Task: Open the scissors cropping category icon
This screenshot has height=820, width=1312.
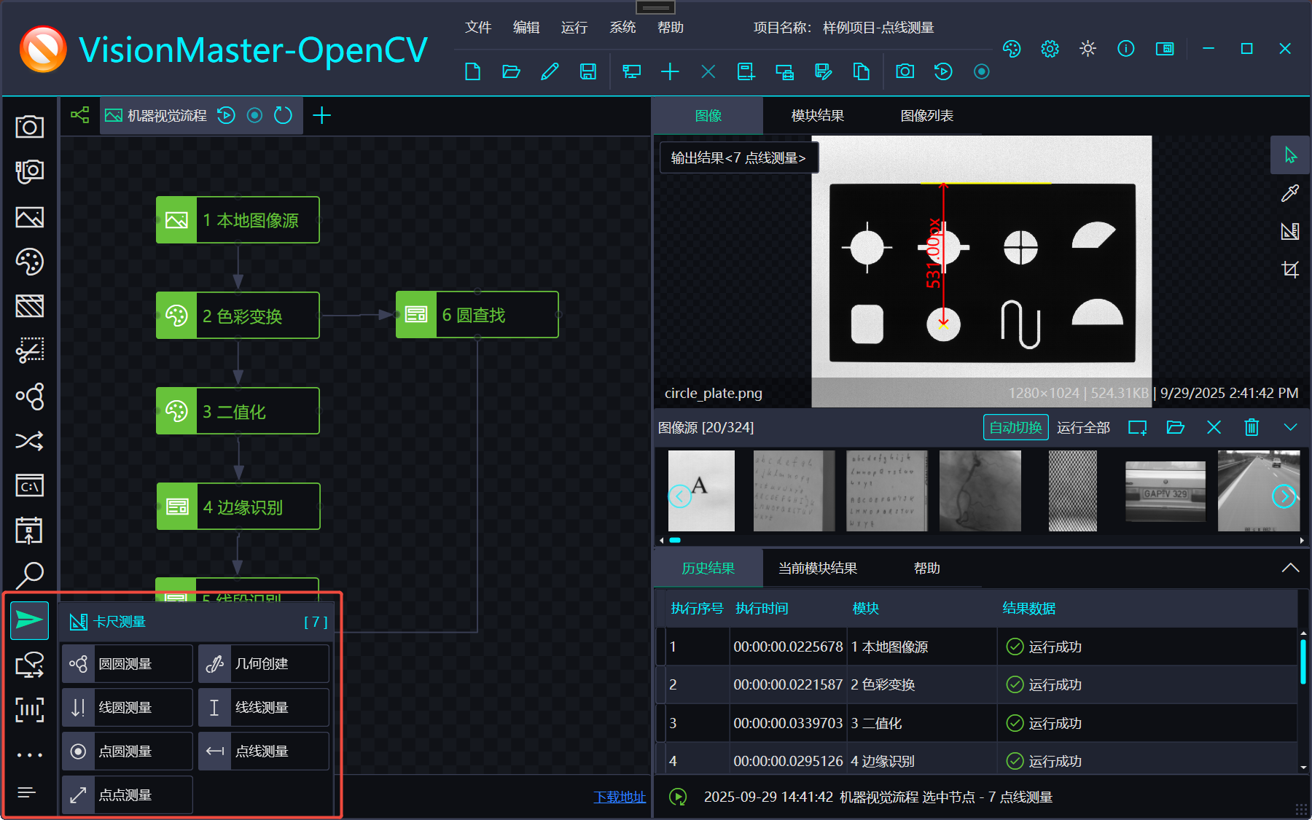Action: click(29, 351)
